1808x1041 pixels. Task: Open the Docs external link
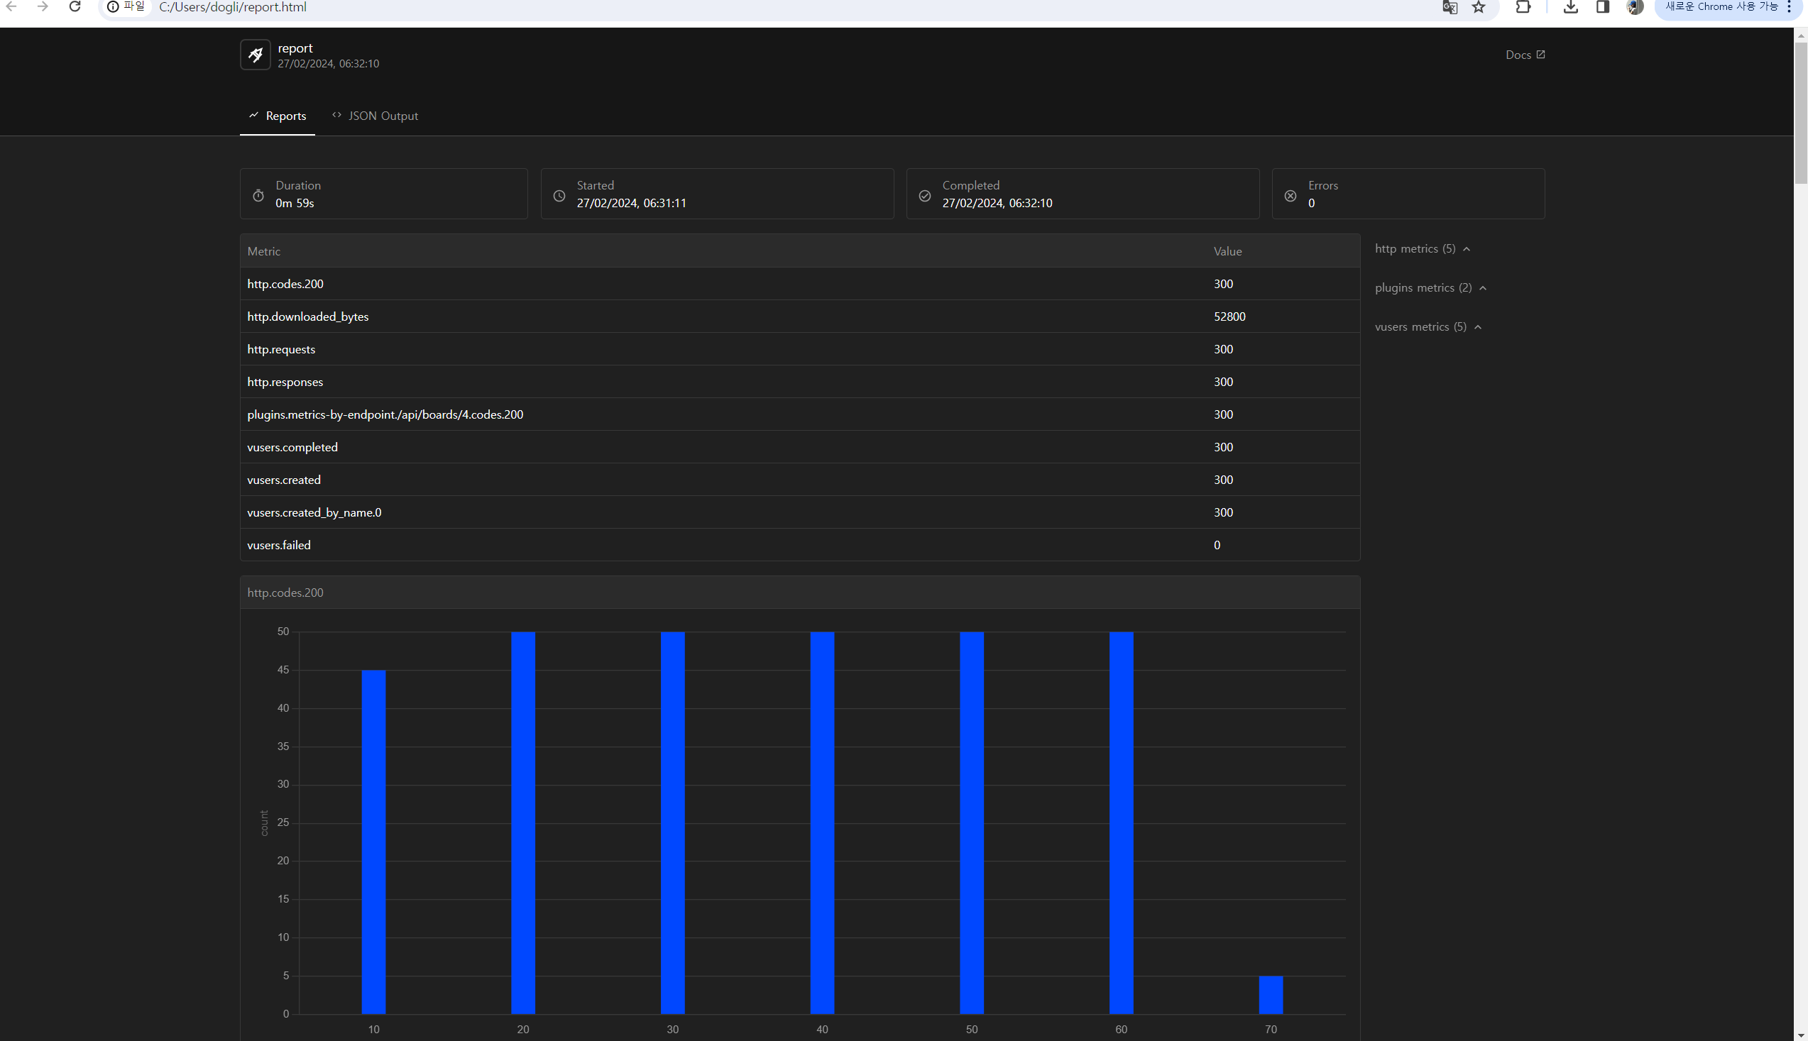pos(1525,55)
